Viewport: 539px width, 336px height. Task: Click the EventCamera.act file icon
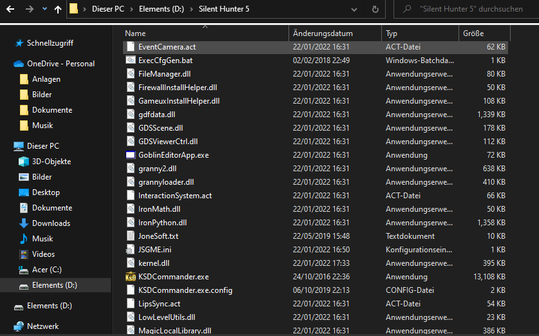click(x=131, y=47)
